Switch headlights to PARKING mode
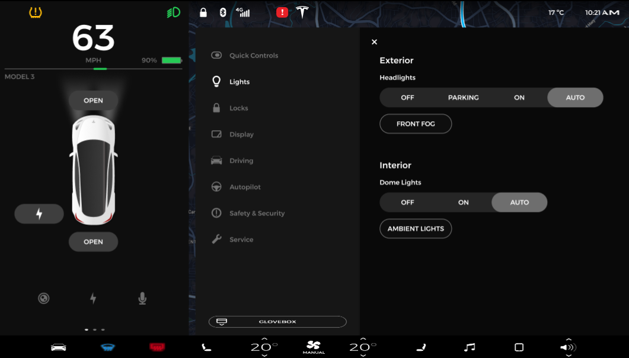This screenshot has width=629, height=358. tap(463, 97)
